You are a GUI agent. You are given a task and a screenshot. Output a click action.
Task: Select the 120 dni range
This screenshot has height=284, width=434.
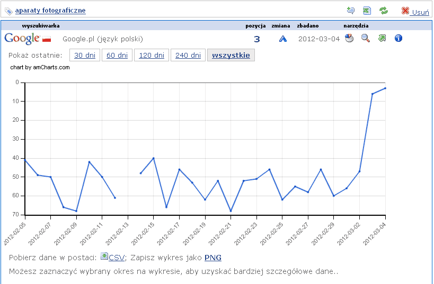tap(151, 56)
